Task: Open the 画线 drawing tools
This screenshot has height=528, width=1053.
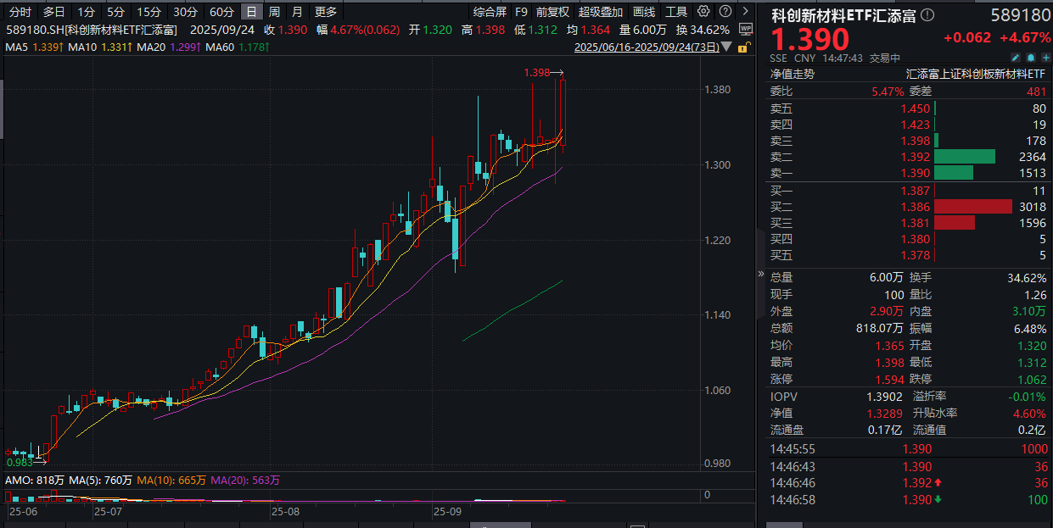Action: (644, 12)
